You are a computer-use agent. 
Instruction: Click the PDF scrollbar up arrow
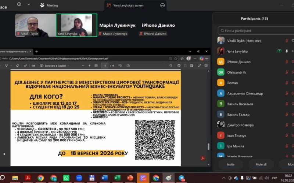tap(209, 71)
